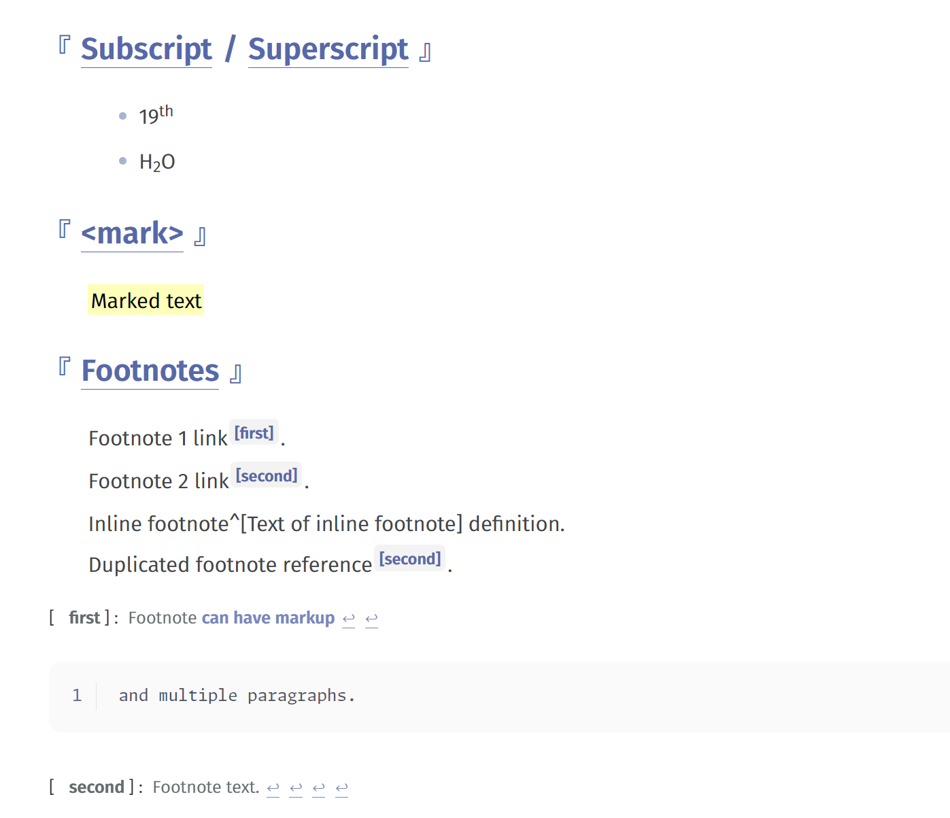Viewport: 950px width, 818px height.
Task: Click [second] after 'Duplicated footnote reference'
Action: [x=410, y=559]
